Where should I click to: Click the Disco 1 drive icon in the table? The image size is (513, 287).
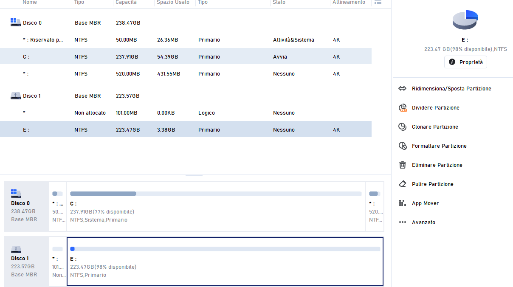[x=16, y=96]
